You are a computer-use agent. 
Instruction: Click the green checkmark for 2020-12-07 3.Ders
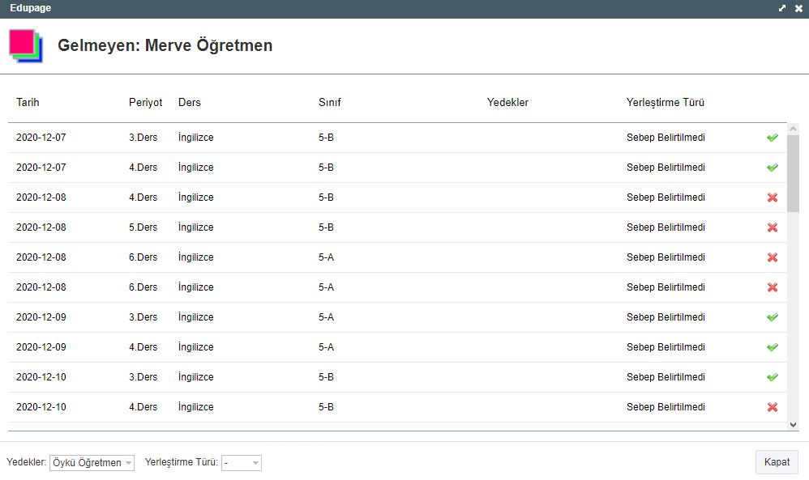(772, 138)
